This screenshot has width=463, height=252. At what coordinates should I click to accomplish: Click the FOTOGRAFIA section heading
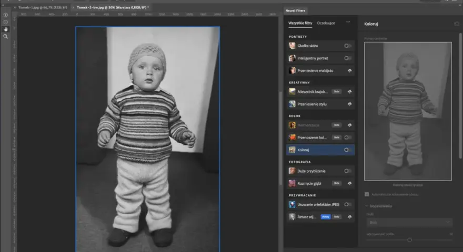300,162
